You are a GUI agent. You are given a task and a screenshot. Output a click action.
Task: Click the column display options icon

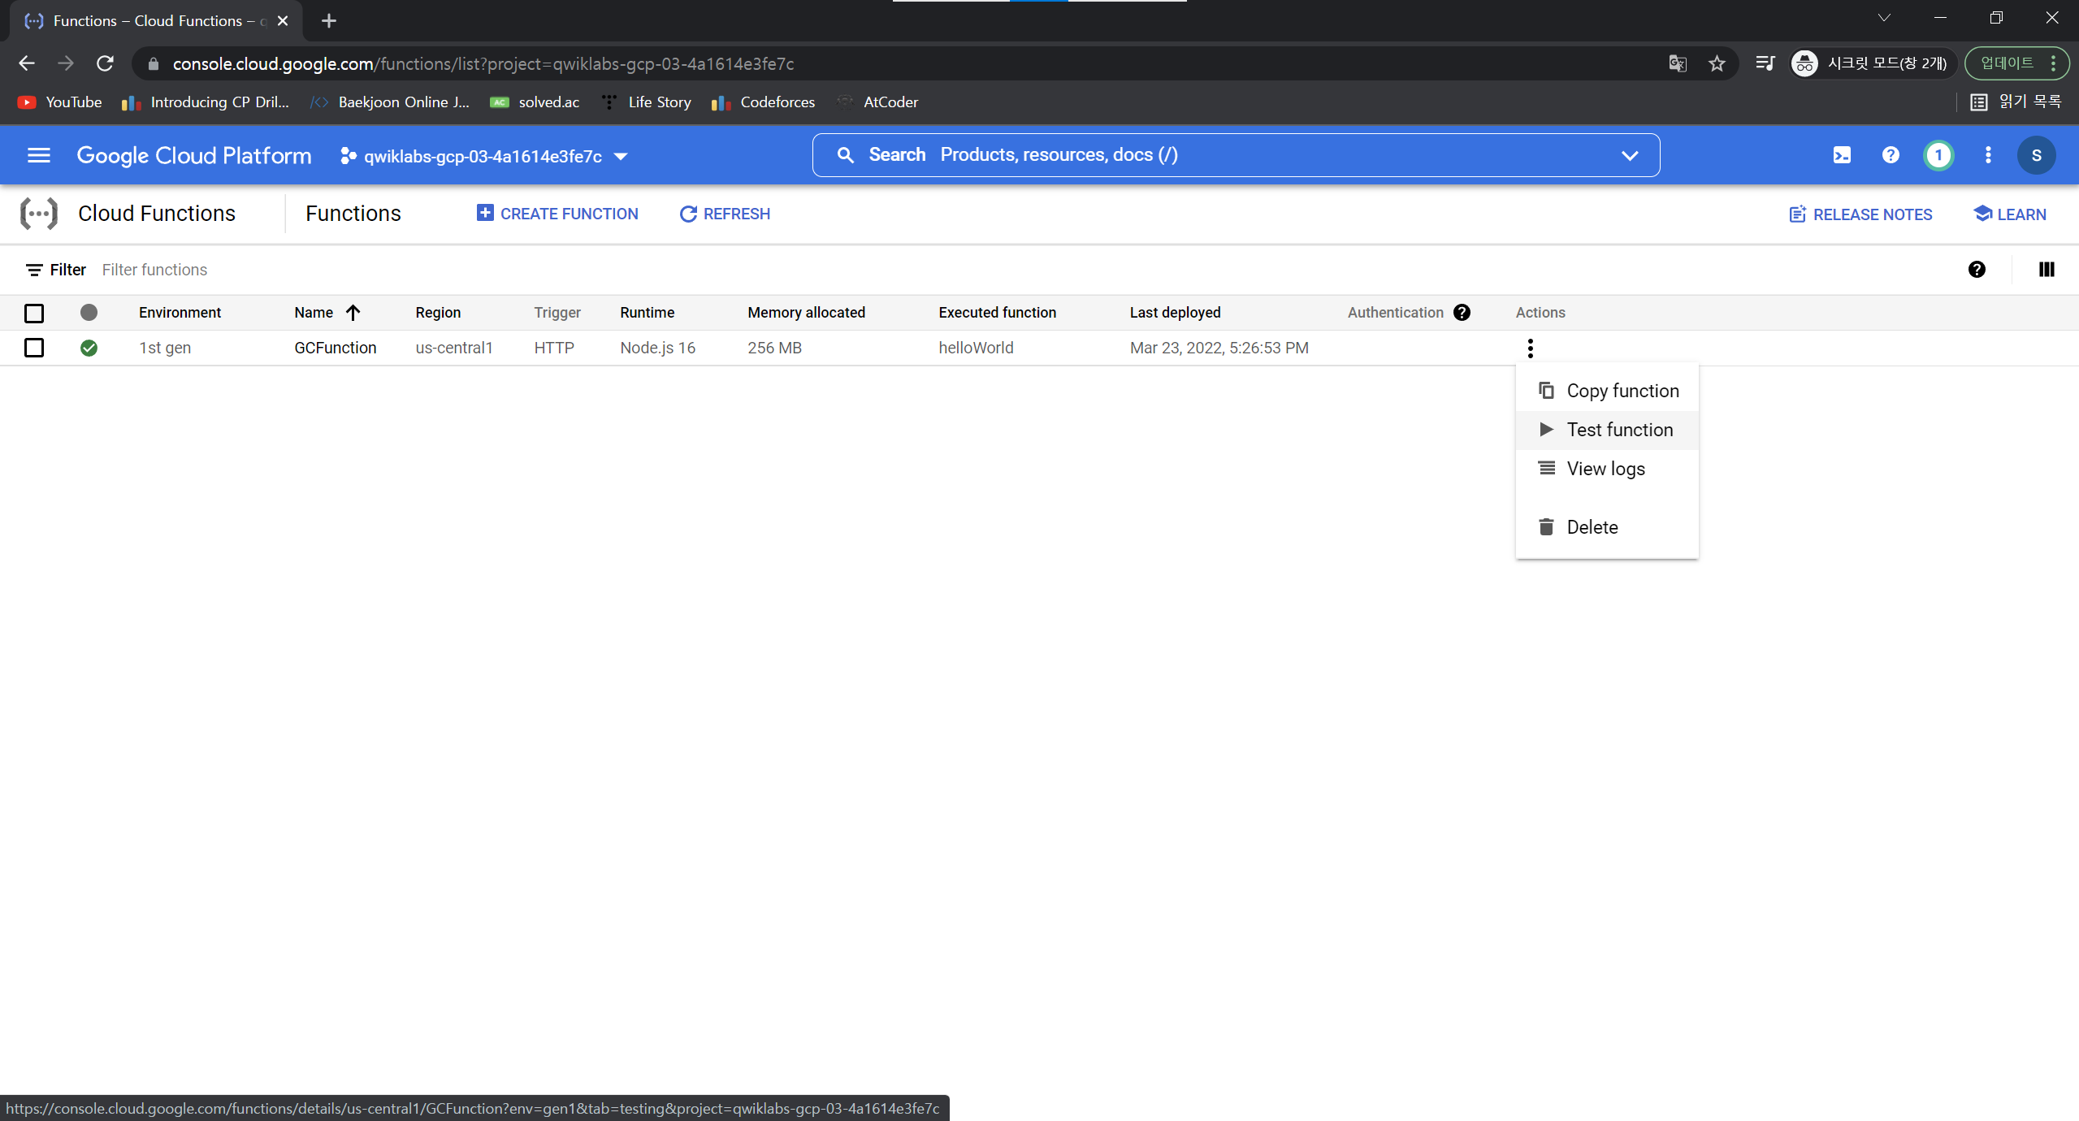point(2046,270)
